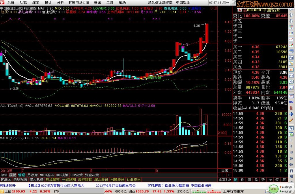Open the 功能 menu

point(23,2)
